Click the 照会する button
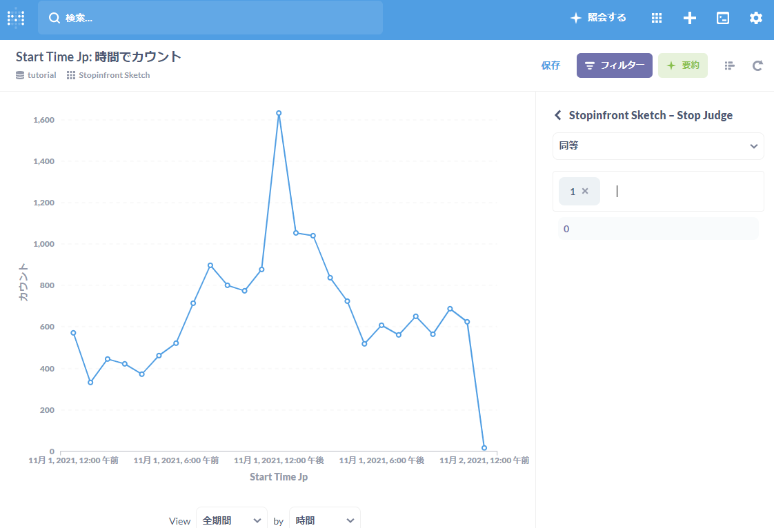774x528 pixels. point(598,18)
